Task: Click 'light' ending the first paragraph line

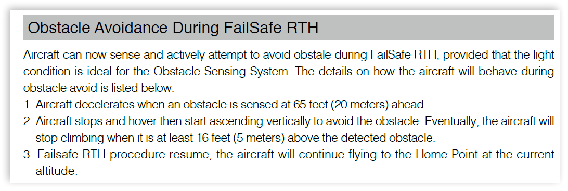Action: tap(543, 56)
